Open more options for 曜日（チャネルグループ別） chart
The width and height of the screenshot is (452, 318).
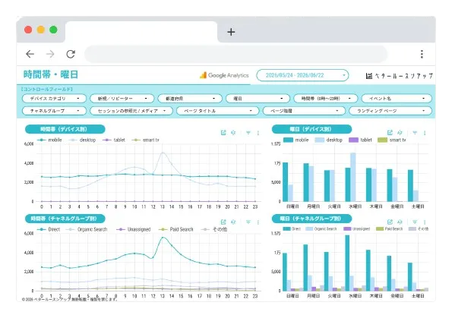pos(425,222)
